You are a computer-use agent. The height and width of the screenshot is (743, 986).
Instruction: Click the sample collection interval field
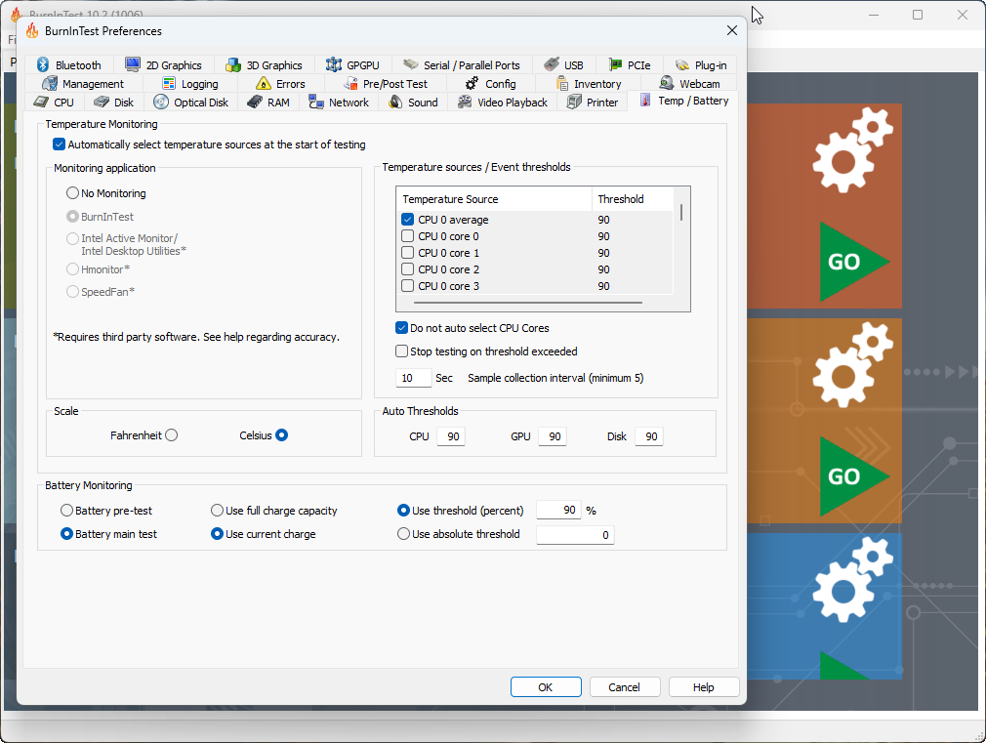414,378
